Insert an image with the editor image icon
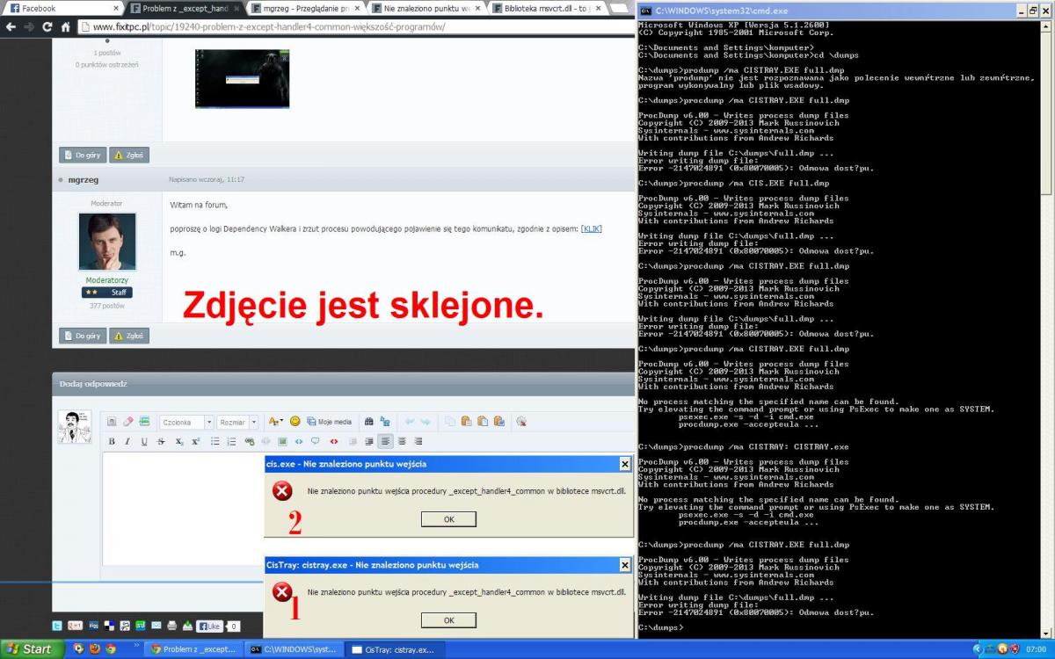This screenshot has width=1055, height=659. coord(282,441)
